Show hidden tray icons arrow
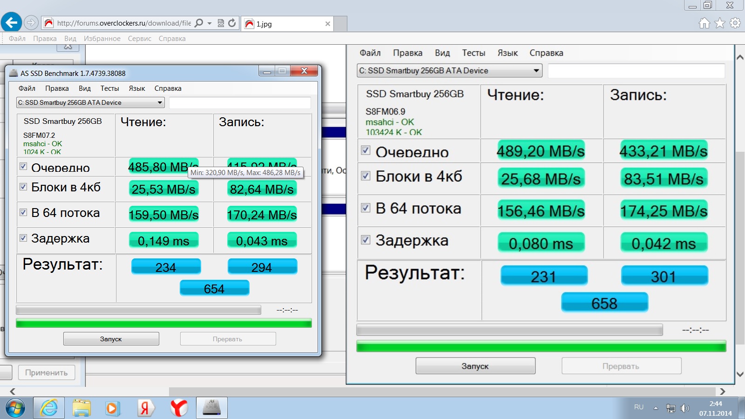 point(656,408)
